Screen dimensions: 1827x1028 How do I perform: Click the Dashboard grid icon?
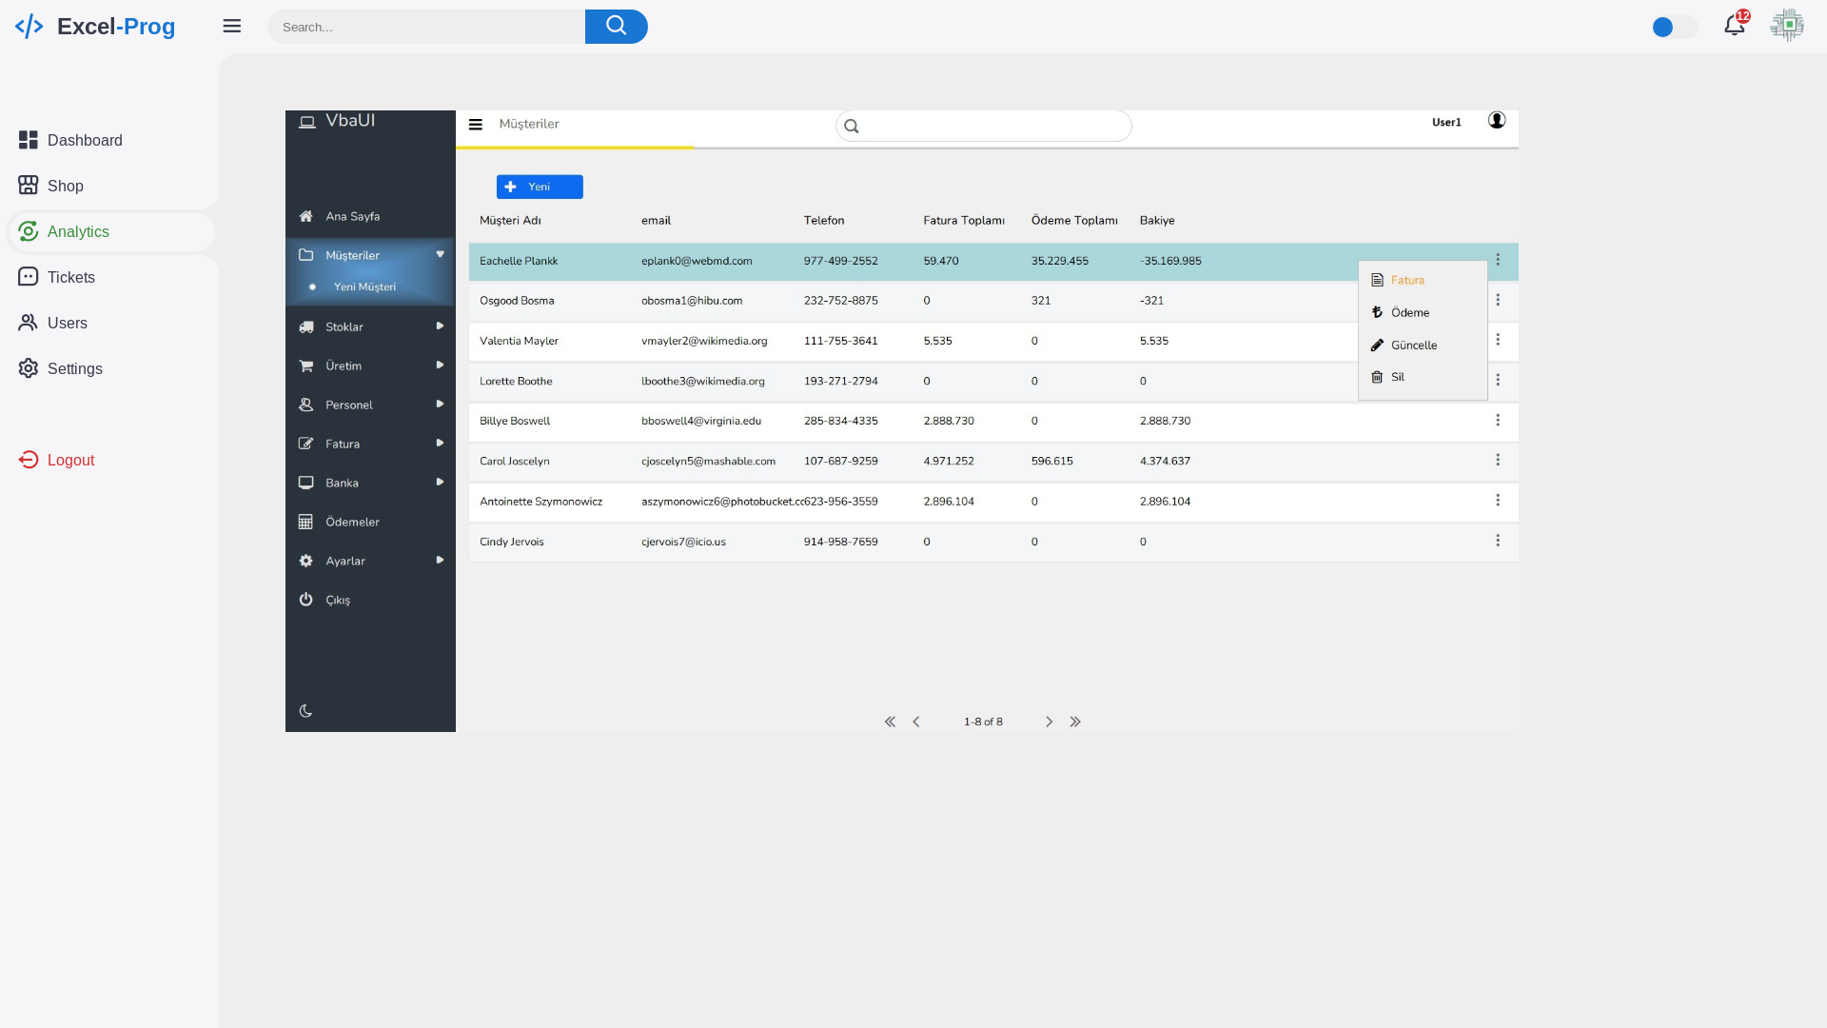[29, 140]
